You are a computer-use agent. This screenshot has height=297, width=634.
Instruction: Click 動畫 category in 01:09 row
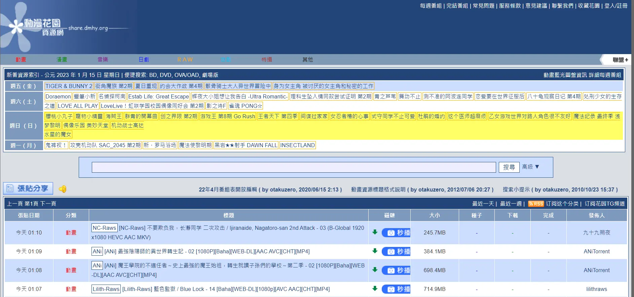[71, 251]
